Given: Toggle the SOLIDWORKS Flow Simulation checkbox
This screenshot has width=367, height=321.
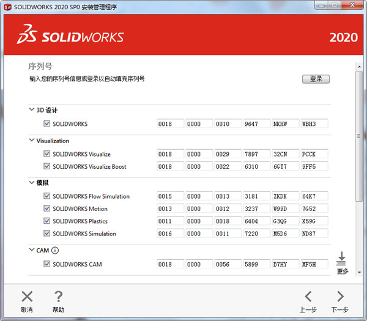Looking at the screenshot, I should coord(47,196).
